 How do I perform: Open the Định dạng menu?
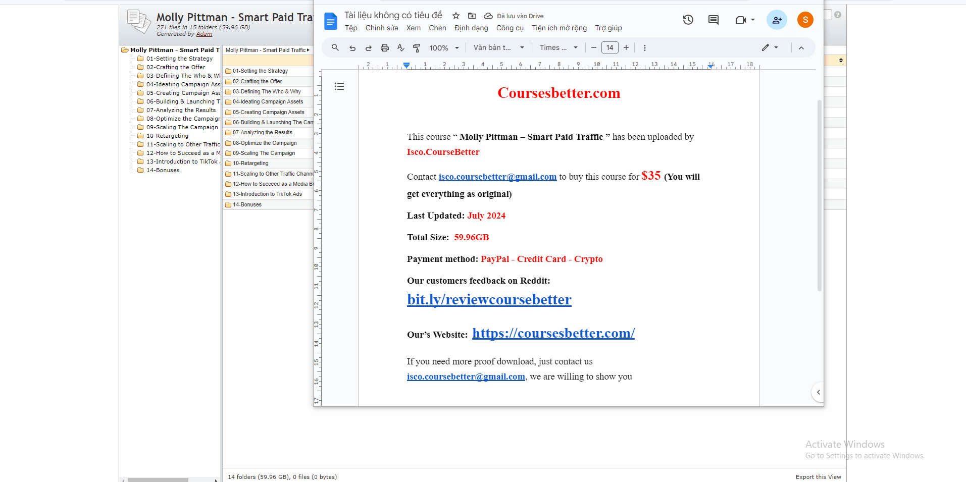click(471, 28)
